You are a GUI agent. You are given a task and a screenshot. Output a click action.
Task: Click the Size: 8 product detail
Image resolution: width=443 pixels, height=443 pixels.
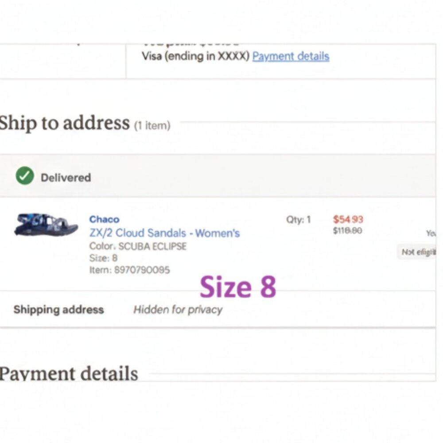103,258
